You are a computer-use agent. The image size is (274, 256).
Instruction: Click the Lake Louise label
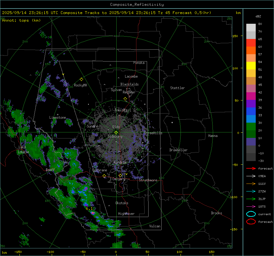tap(23, 149)
